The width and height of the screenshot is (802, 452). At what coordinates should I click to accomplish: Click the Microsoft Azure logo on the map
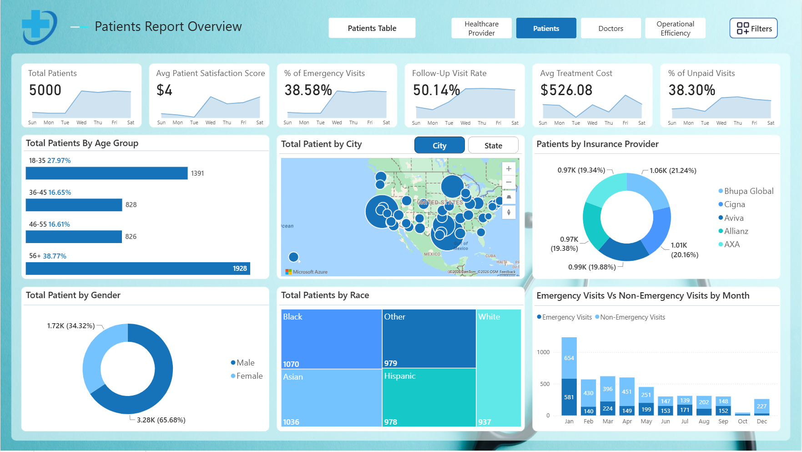click(x=306, y=272)
